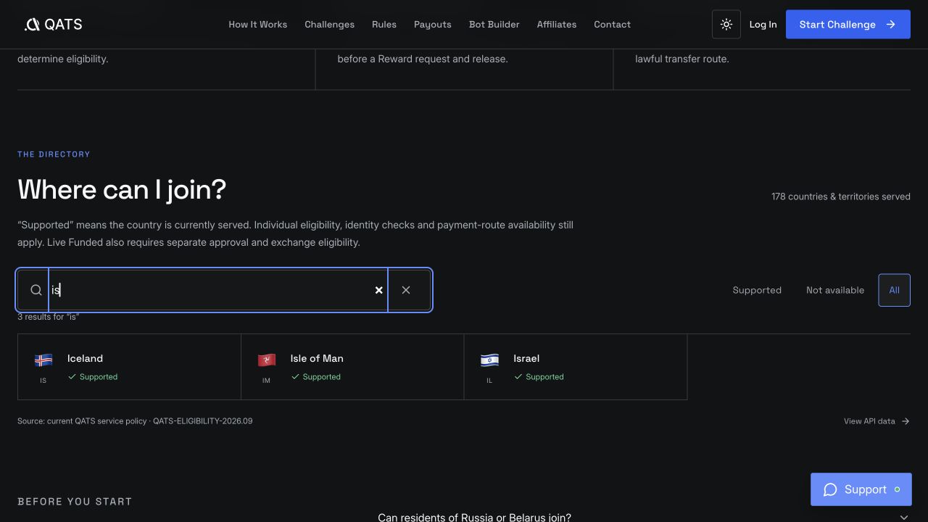Click the Supported status under Isle of Man

tap(316, 377)
